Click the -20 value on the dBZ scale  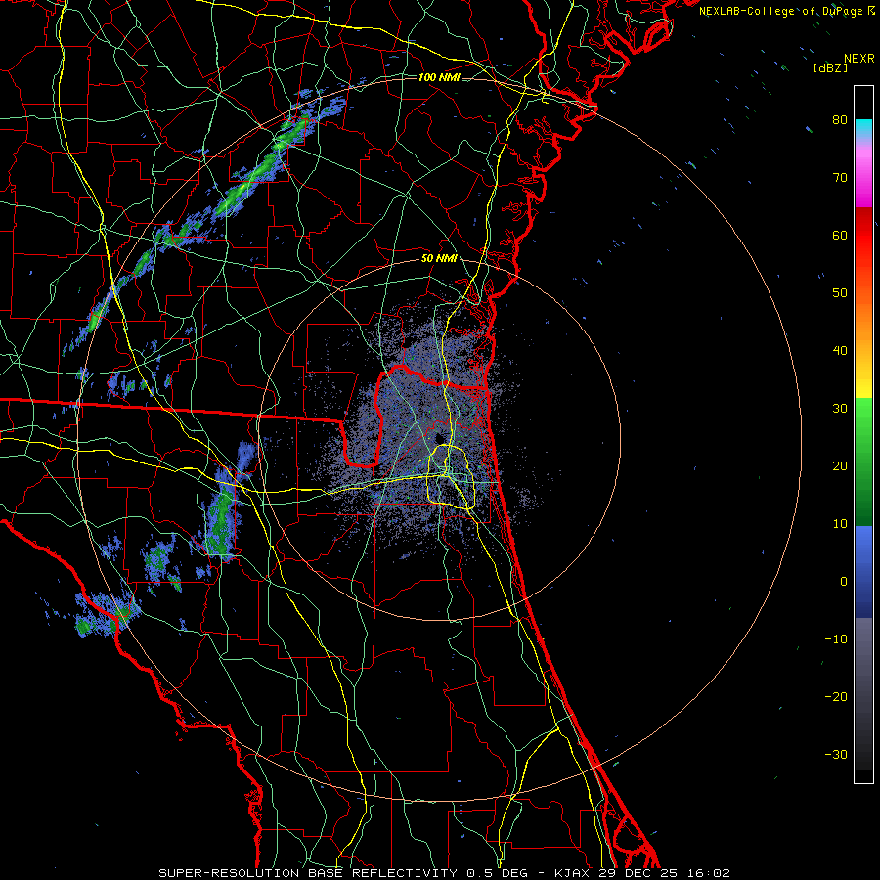tap(836, 696)
